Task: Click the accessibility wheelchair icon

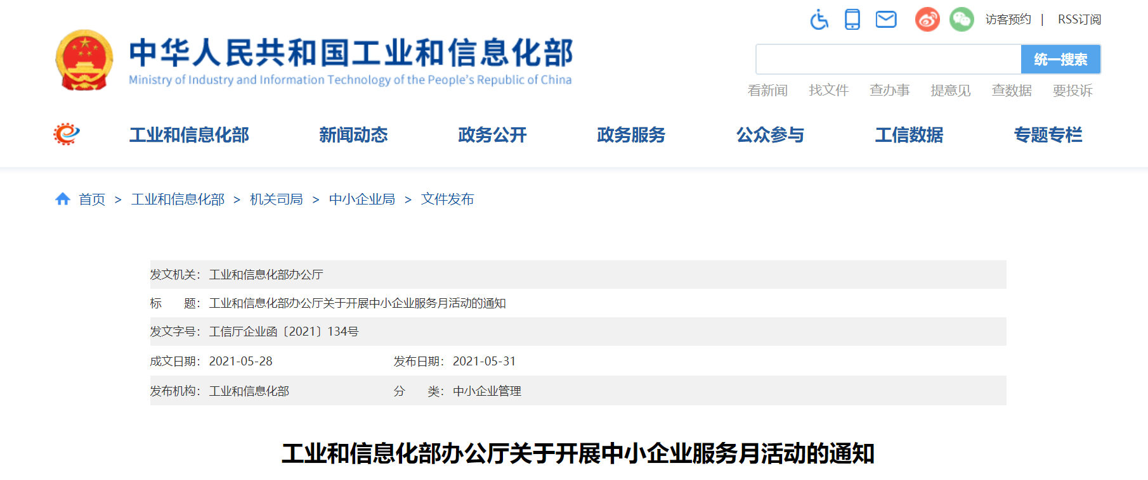Action: coord(819,20)
